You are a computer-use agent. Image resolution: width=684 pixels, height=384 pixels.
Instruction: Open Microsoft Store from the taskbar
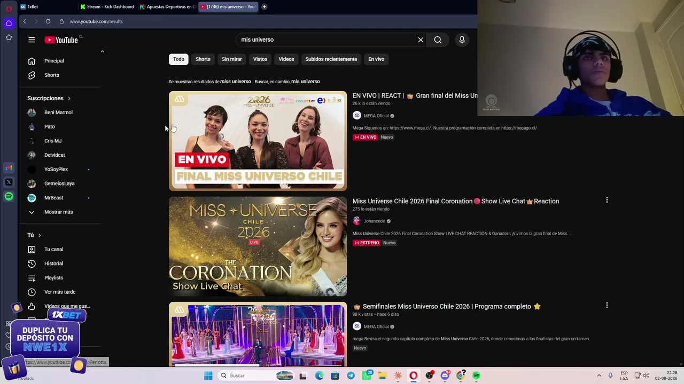335,375
